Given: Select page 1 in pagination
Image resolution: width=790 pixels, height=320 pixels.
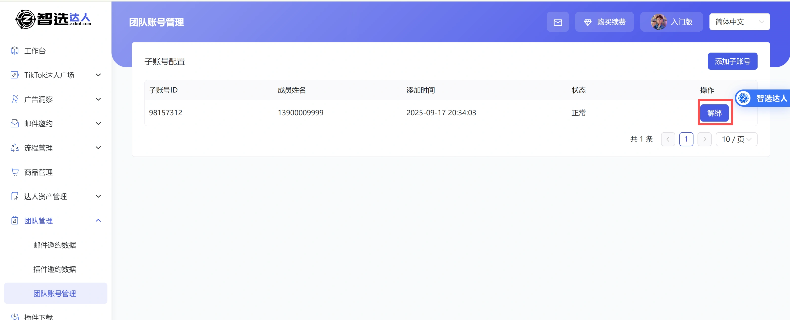Looking at the screenshot, I should [x=686, y=139].
